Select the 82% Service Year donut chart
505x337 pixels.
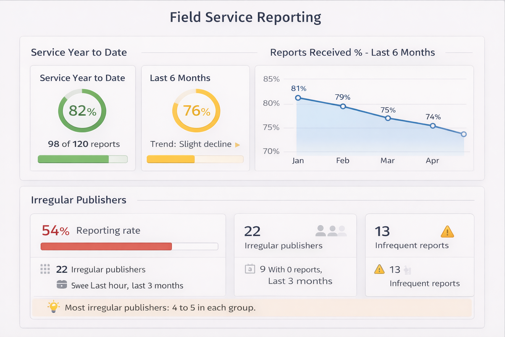[82, 111]
